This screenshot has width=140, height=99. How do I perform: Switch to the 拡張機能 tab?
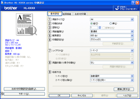click(x=67, y=14)
